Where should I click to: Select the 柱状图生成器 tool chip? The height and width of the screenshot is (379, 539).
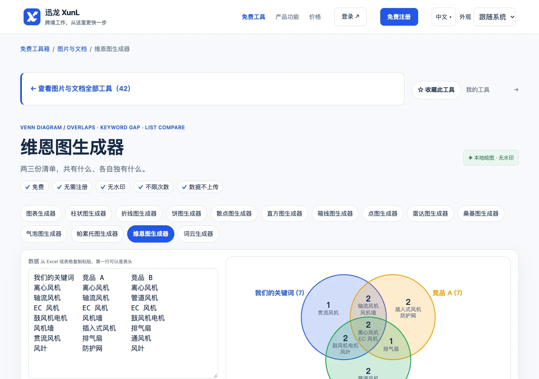point(88,214)
